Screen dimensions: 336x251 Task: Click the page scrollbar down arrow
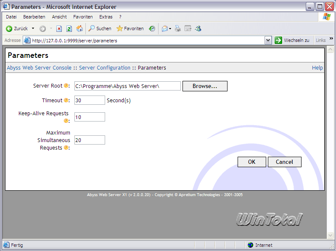(330, 235)
